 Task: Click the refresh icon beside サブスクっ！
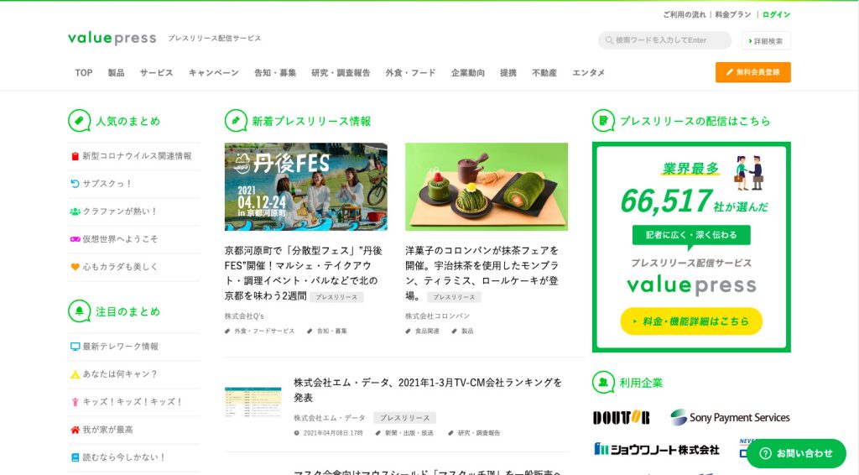(x=75, y=184)
